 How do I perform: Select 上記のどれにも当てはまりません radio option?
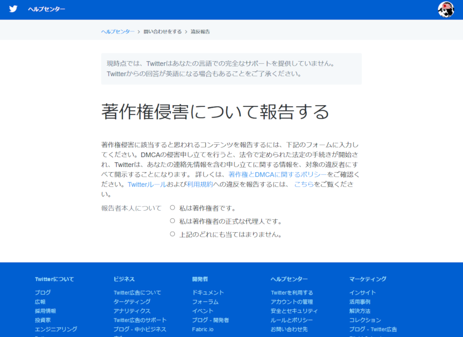click(x=172, y=234)
